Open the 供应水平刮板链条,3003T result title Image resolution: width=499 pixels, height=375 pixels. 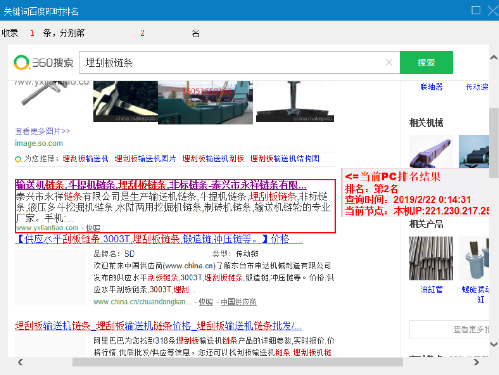click(x=159, y=238)
